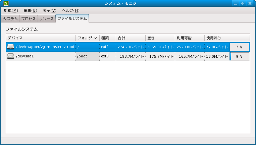Image resolution: width=256 pixels, height=145 pixels.
Task: Click the System Monitor app icon in title bar
Action: click(x=4, y=3)
